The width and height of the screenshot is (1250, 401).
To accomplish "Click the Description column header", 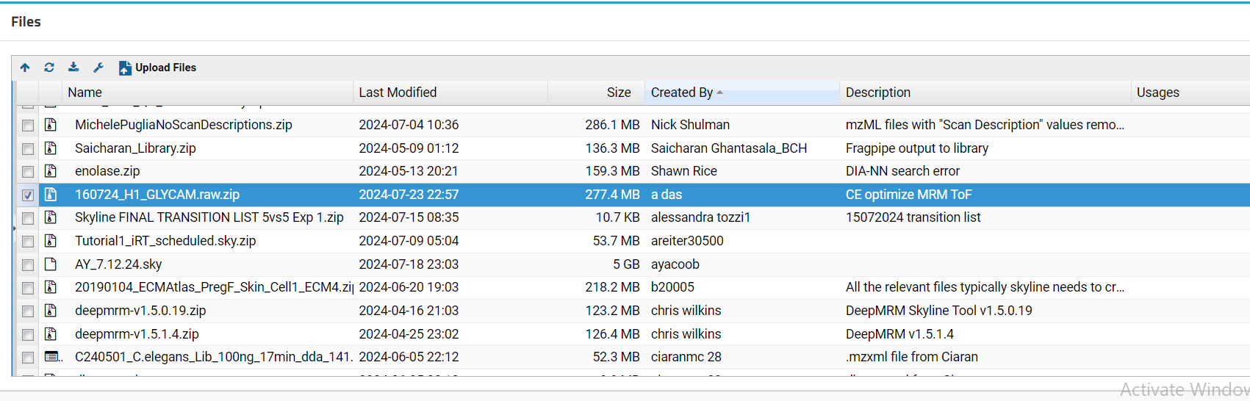I will click(x=877, y=93).
